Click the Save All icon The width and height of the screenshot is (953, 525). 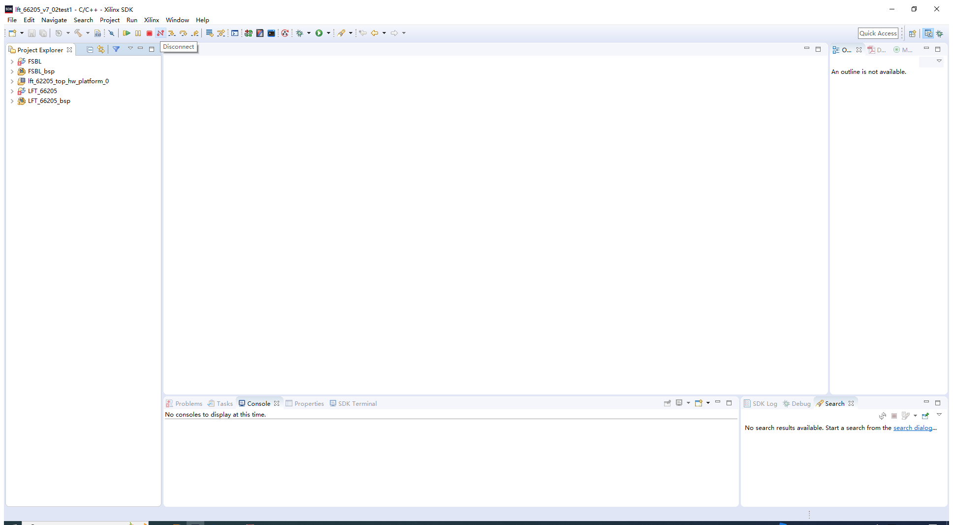[x=43, y=33]
